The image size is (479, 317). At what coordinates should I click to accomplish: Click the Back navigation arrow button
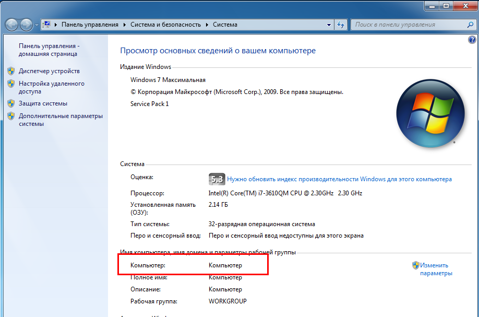11,25
